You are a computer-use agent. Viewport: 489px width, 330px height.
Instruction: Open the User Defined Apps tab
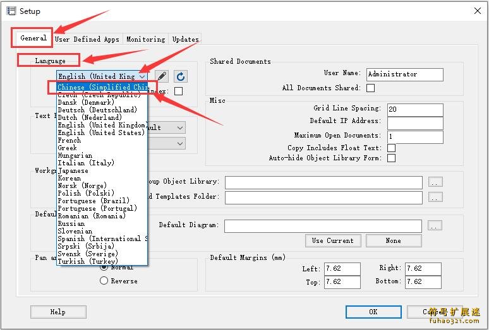tap(87, 39)
